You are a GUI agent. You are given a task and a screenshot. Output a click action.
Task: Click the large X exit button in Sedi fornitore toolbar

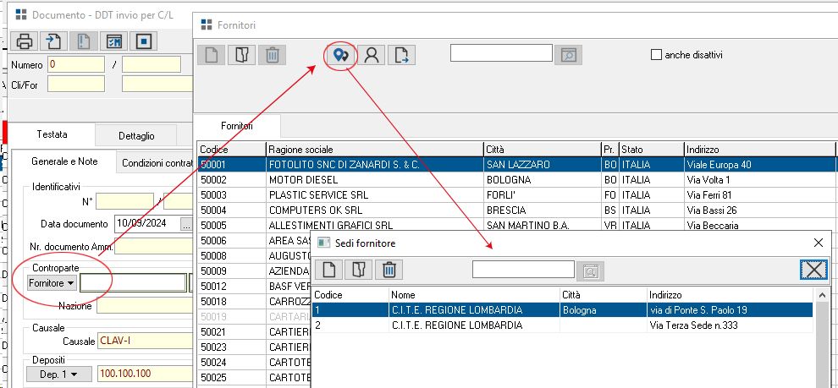[814, 270]
